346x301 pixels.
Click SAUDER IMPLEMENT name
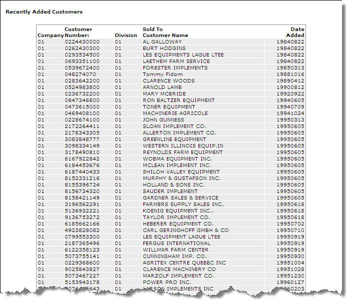(x=170, y=191)
